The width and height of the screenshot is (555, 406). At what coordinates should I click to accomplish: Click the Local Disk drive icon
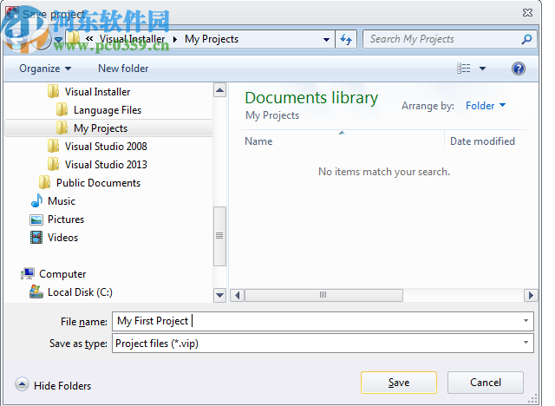pos(36,291)
